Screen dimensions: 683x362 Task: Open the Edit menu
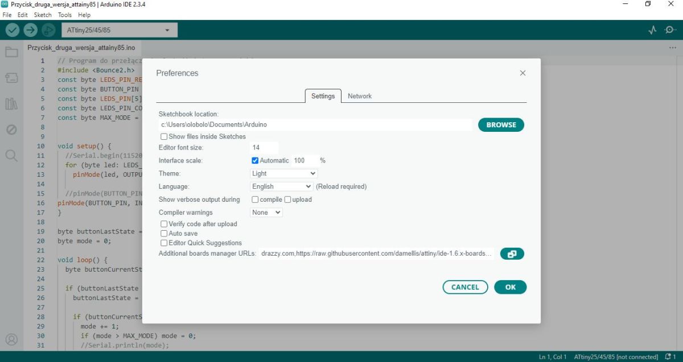[22, 15]
